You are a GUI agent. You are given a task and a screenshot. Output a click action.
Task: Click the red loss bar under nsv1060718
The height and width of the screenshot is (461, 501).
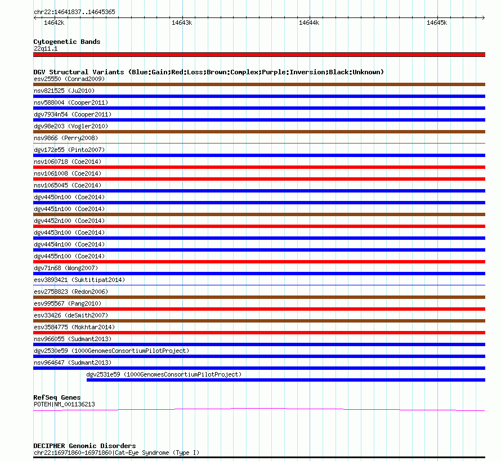tap(259, 167)
